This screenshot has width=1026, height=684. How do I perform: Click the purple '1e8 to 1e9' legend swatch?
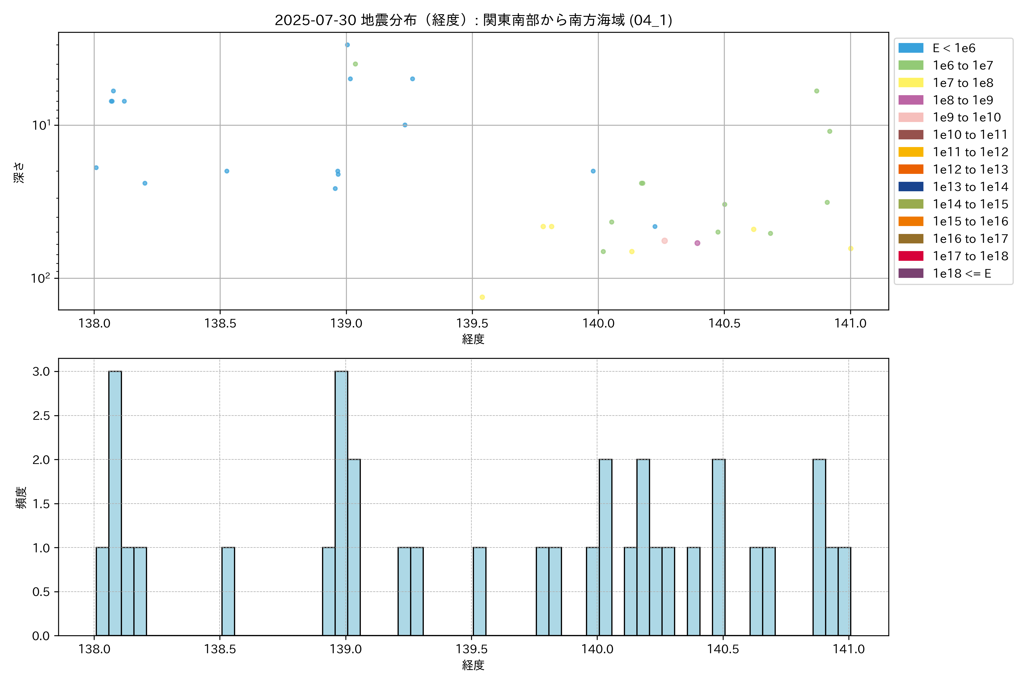[910, 100]
